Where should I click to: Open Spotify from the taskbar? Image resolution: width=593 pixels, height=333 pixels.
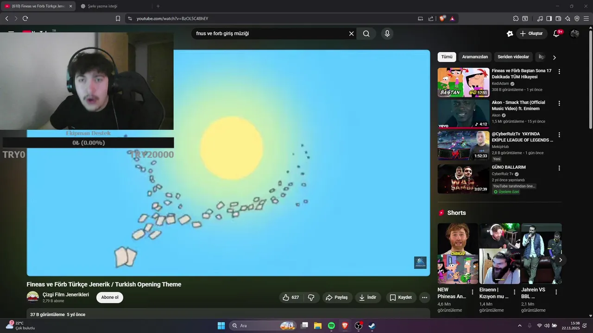[x=331, y=326]
